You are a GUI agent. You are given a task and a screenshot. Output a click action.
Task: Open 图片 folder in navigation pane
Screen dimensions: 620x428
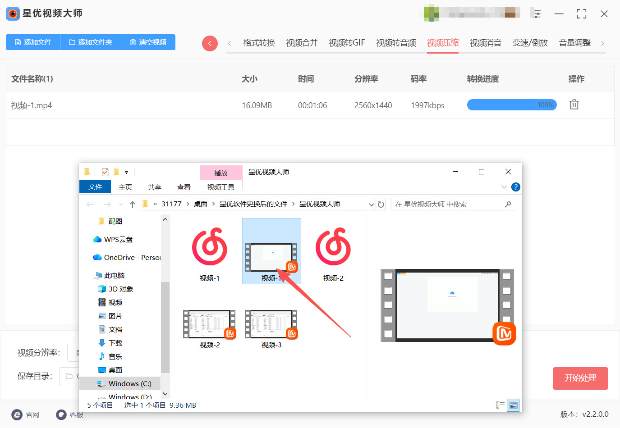[x=110, y=316]
